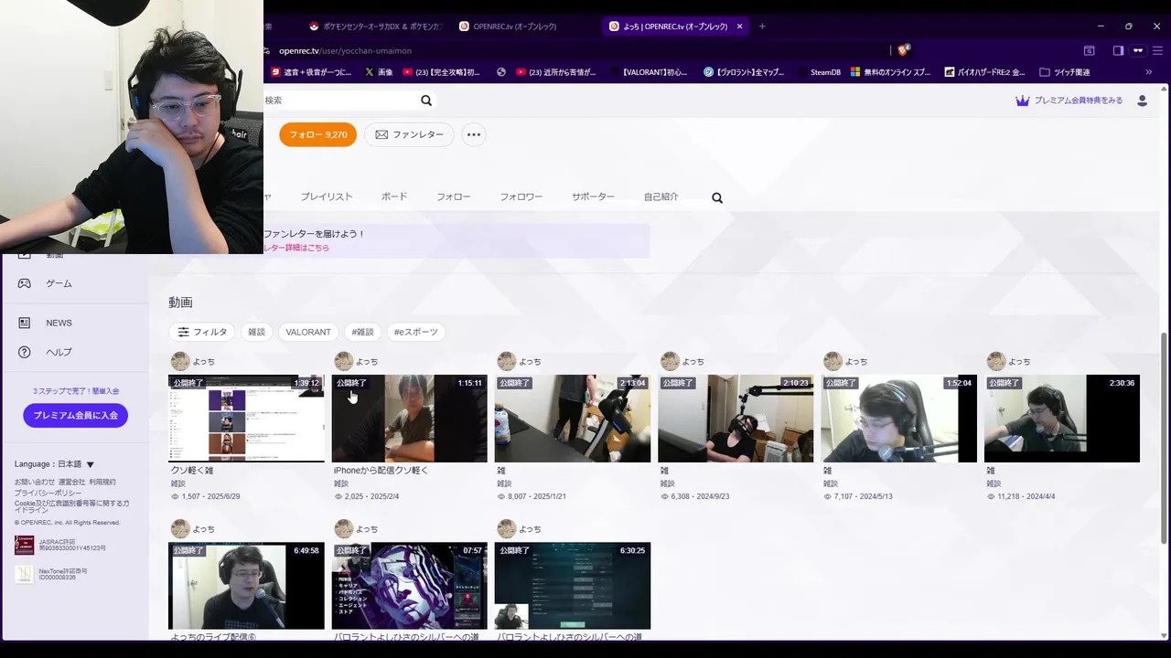Open a new browser tab with the plus button

pyautogui.click(x=762, y=27)
